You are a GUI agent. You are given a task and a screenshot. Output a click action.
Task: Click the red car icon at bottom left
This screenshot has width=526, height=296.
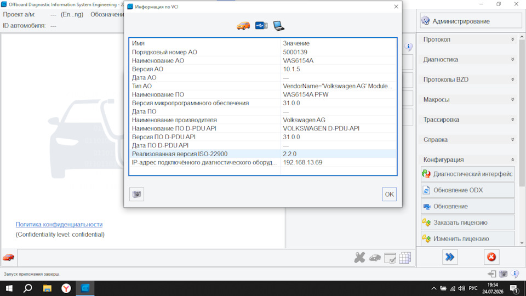[8, 258]
